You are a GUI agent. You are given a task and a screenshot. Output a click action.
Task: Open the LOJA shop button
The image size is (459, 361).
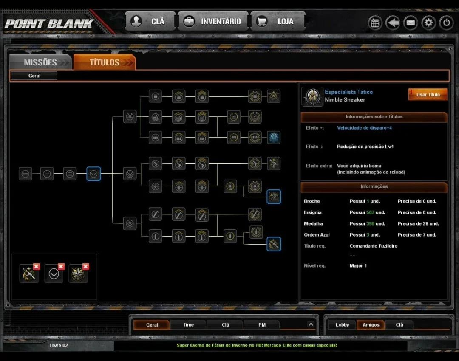[278, 21]
